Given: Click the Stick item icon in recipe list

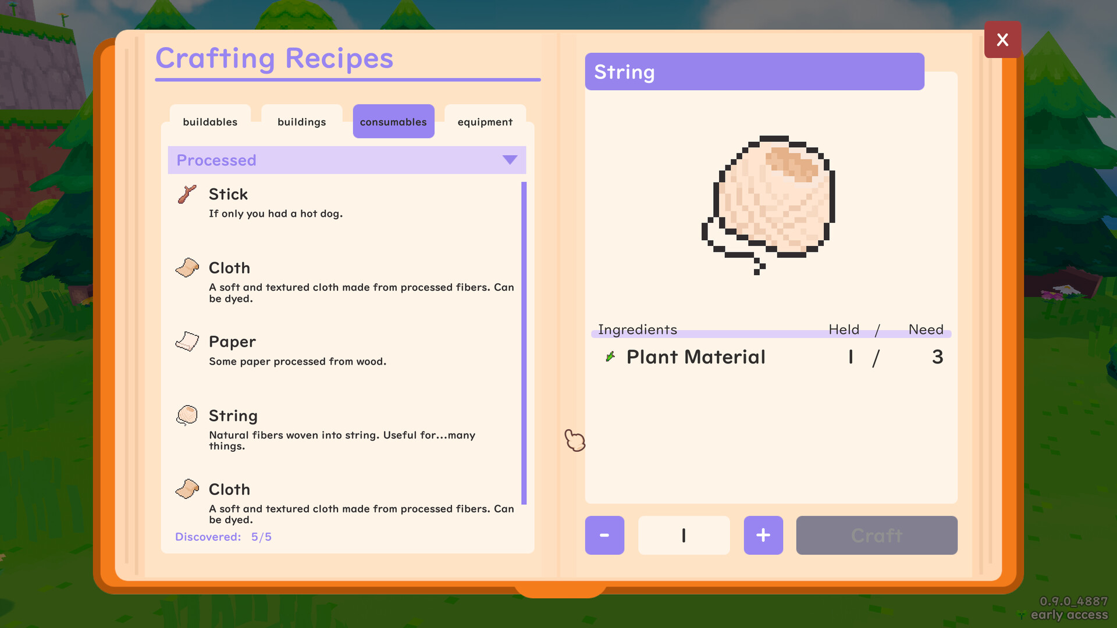Looking at the screenshot, I should pyautogui.click(x=186, y=194).
